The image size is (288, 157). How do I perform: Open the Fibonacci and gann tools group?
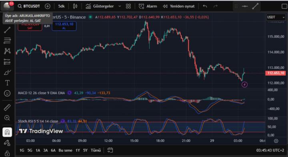7,40
